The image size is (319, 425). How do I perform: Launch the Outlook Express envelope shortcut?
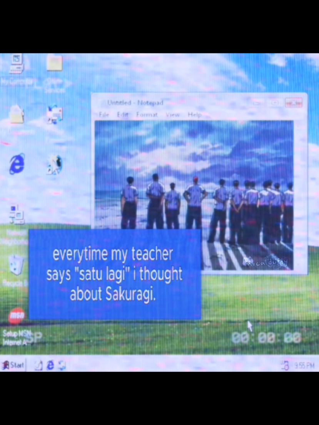click(x=55, y=115)
